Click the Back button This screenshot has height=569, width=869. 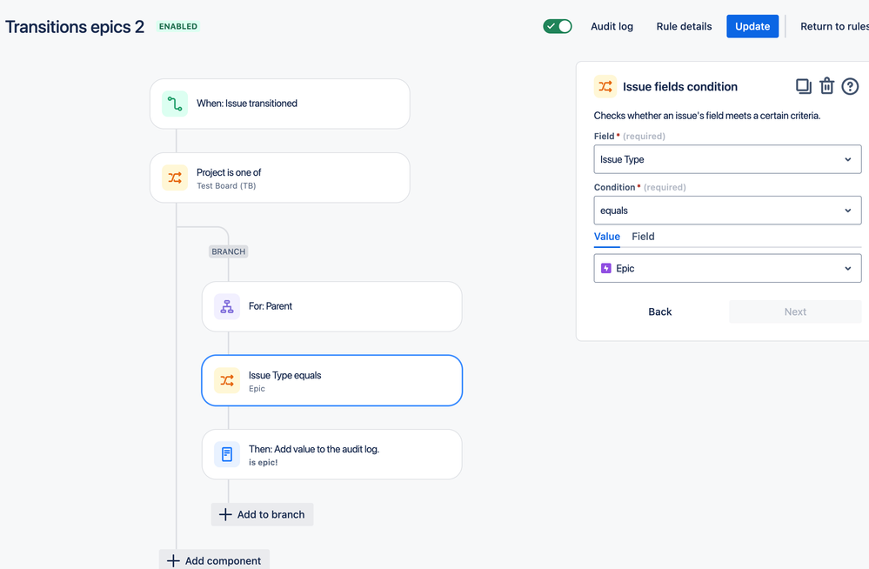pyautogui.click(x=660, y=311)
